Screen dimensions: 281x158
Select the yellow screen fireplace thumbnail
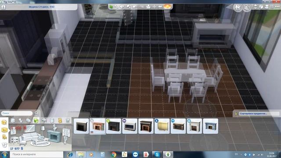pos(162,126)
